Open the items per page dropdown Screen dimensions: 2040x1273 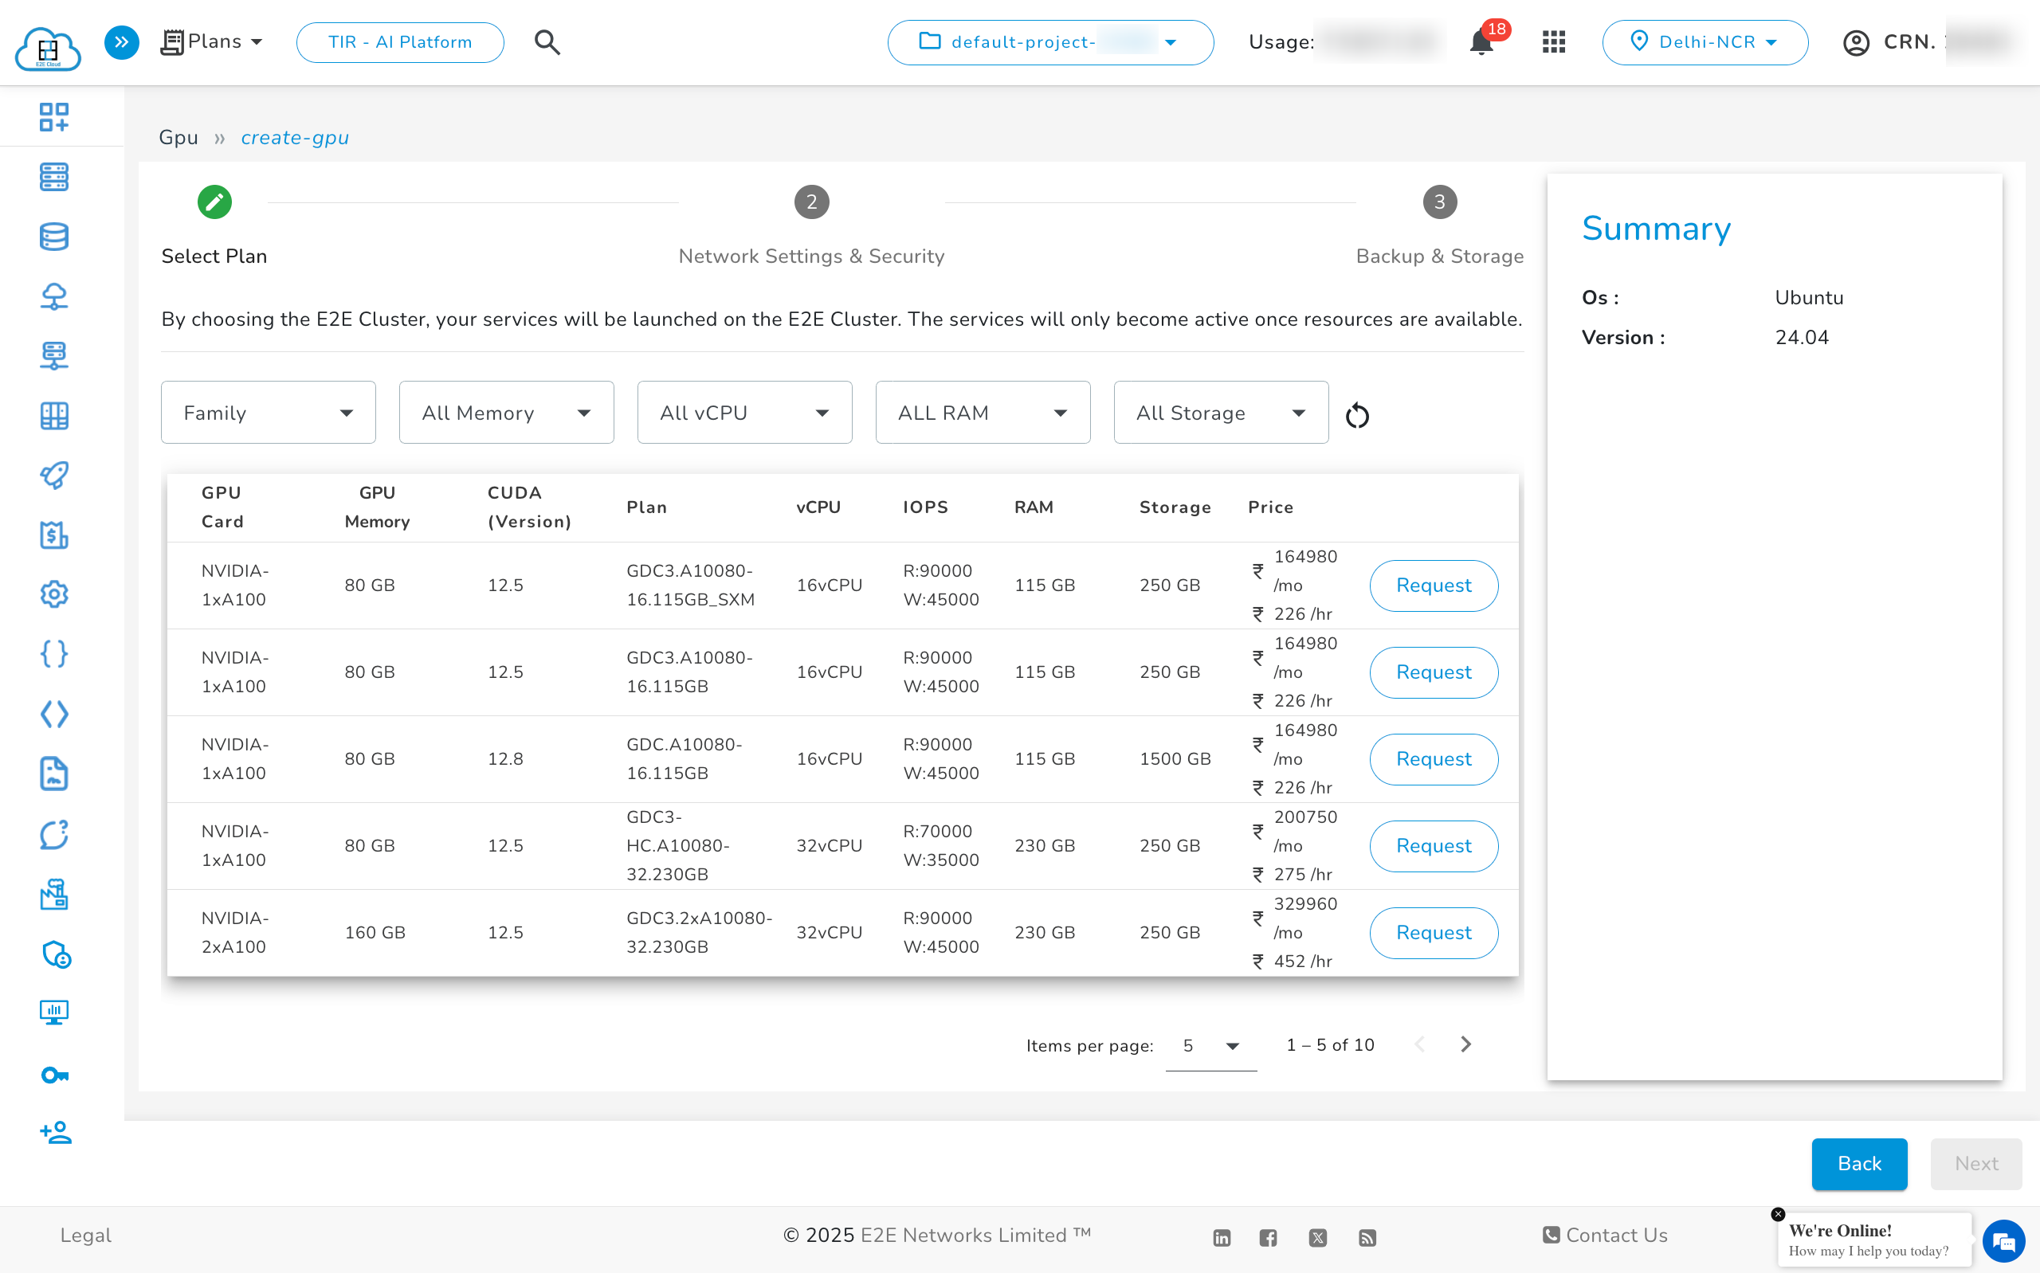[1210, 1046]
